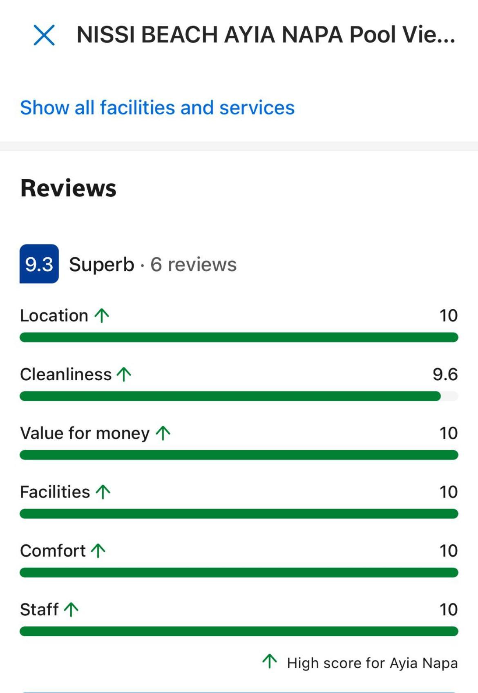
Task: Click the Facilities rating bar
Action: (x=239, y=514)
